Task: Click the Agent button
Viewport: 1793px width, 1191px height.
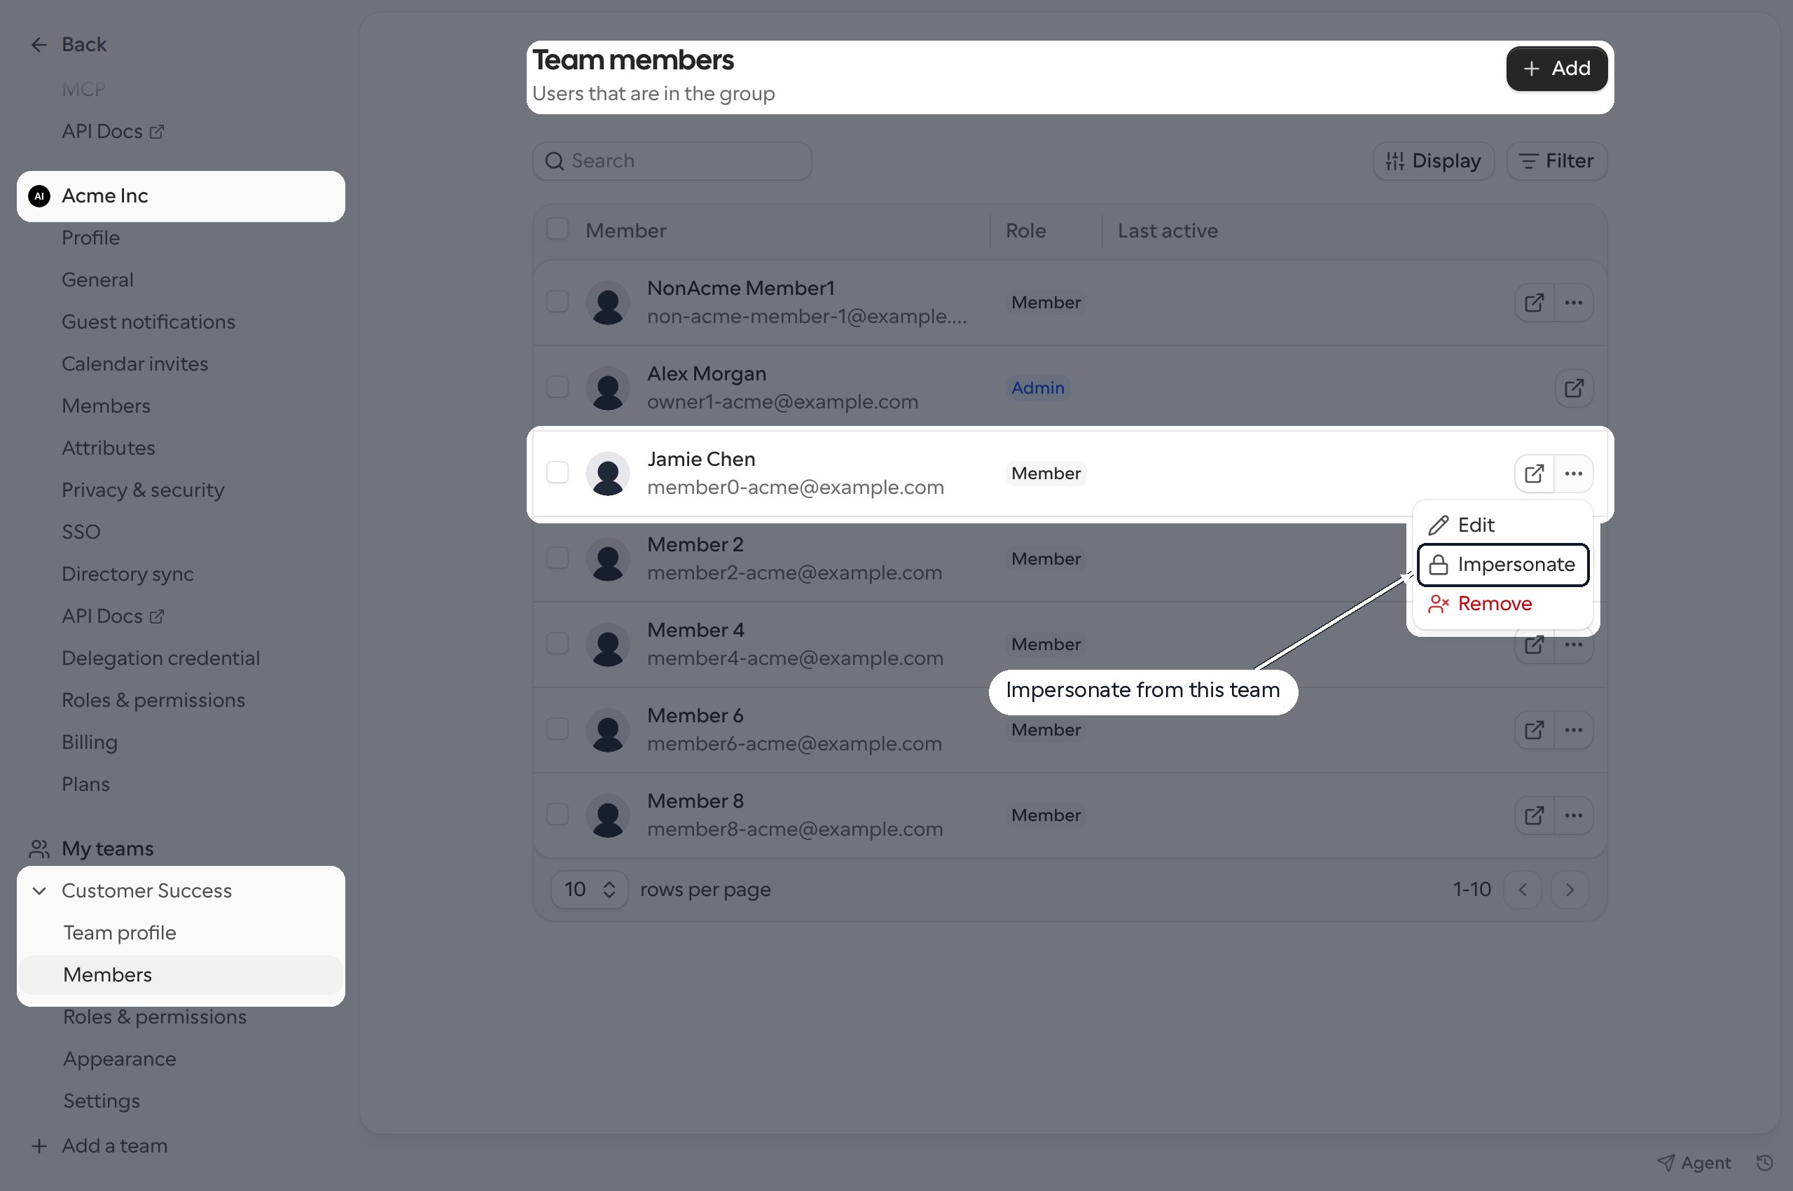Action: pyautogui.click(x=1694, y=1162)
